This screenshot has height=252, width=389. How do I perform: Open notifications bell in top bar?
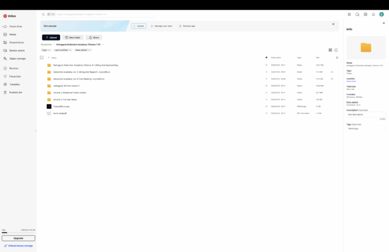click(373, 14)
